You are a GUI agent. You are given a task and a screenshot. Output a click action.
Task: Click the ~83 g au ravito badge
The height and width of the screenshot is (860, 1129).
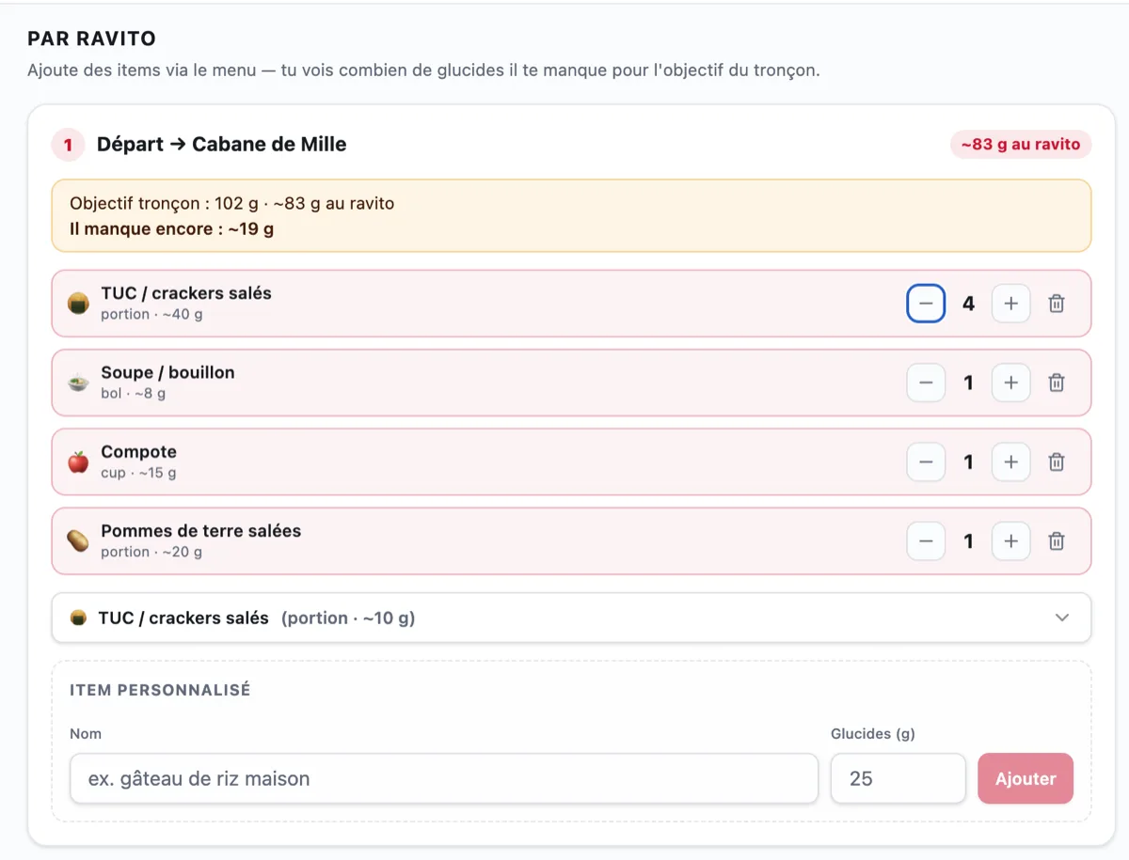[x=1021, y=145]
